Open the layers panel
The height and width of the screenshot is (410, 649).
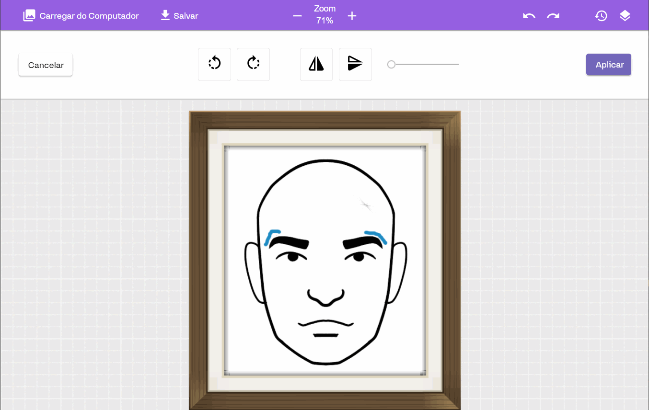(x=625, y=16)
